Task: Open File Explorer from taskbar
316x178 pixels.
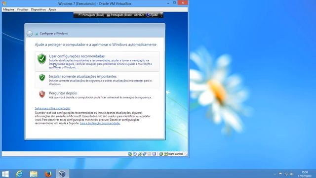Action: pyautogui.click(x=34, y=174)
